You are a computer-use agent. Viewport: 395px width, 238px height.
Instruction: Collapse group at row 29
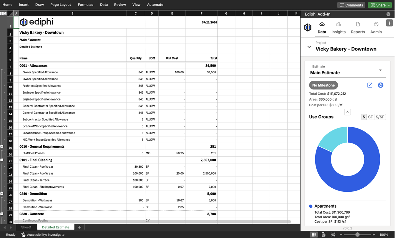click(2, 214)
